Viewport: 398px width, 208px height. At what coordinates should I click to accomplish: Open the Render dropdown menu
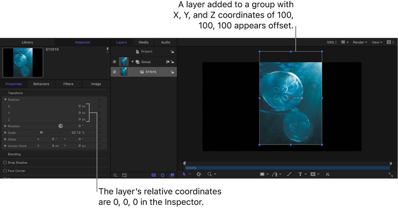360,42
